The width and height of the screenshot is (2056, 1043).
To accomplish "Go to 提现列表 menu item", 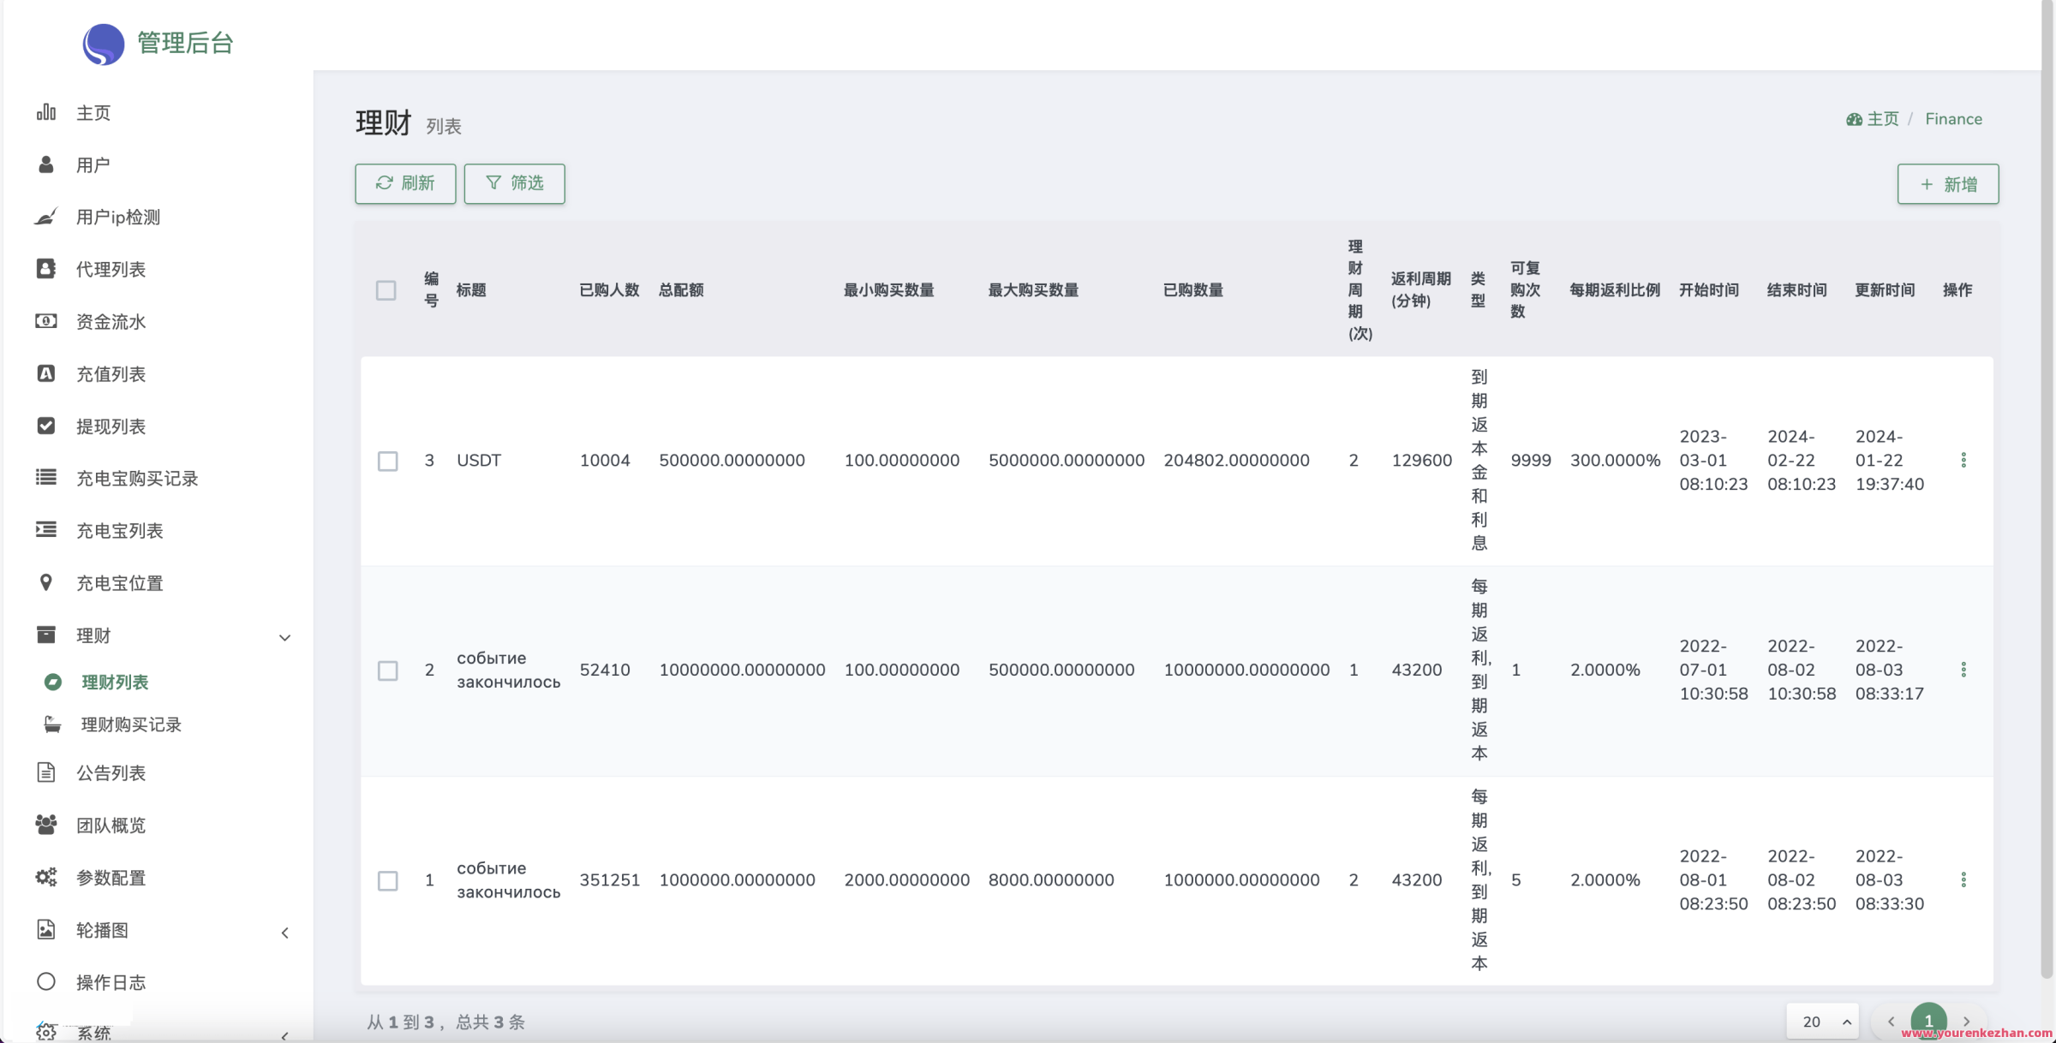I will pos(111,426).
